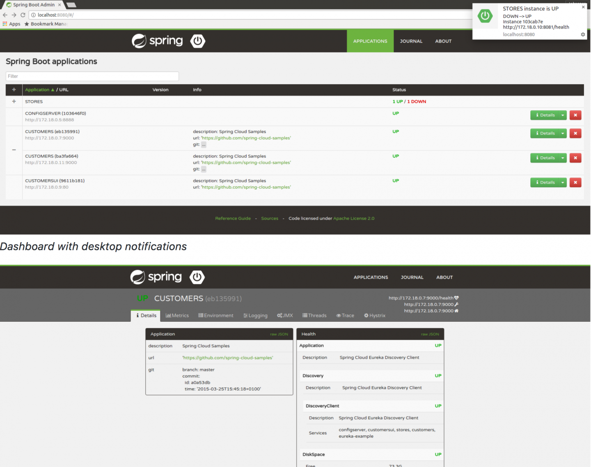Click the spring logo on the CUSTOMERS details page
The image size is (591, 467).
coord(156,277)
